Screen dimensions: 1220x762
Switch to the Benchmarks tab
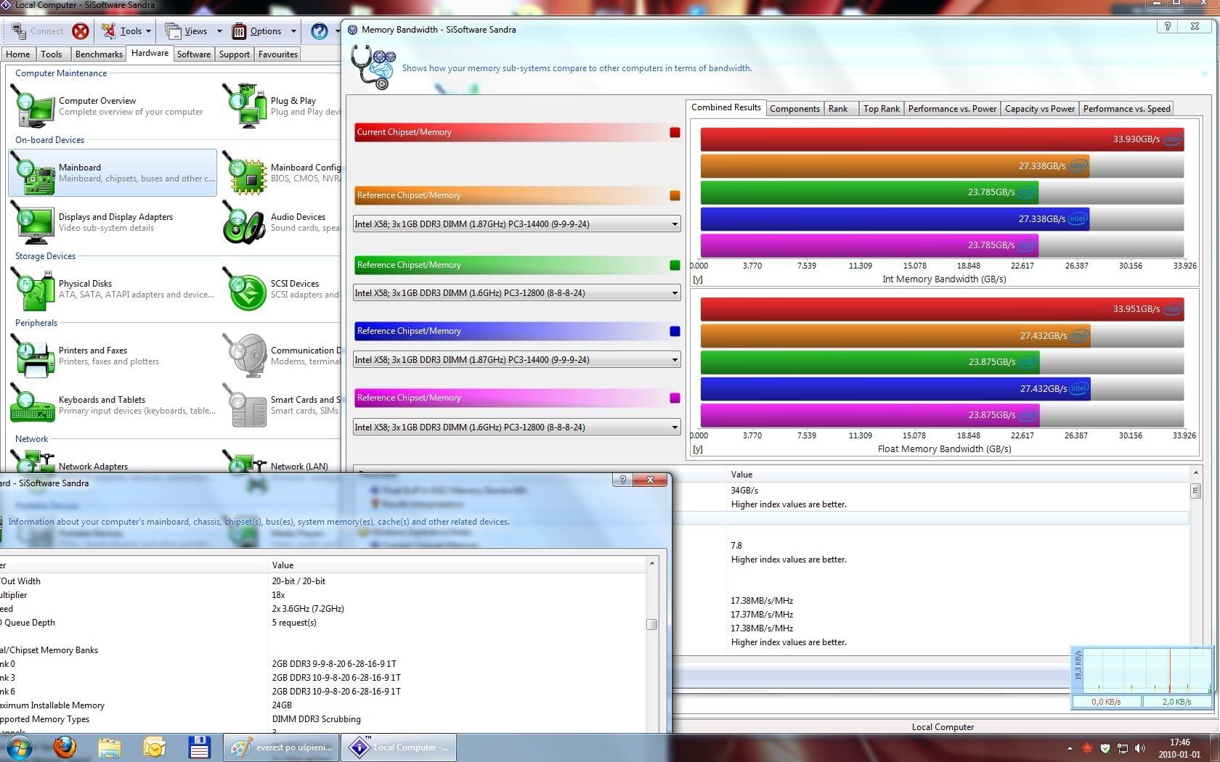point(99,54)
